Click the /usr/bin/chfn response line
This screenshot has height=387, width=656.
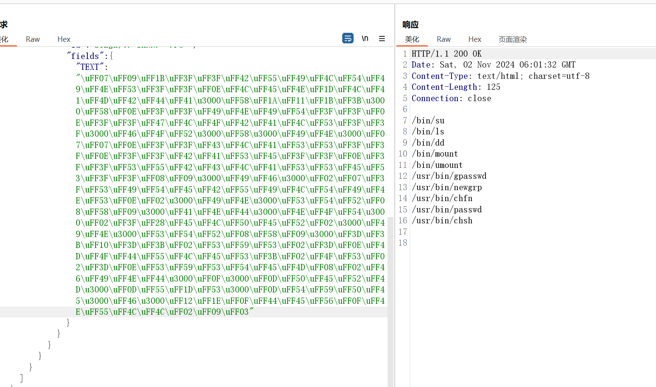click(x=442, y=198)
